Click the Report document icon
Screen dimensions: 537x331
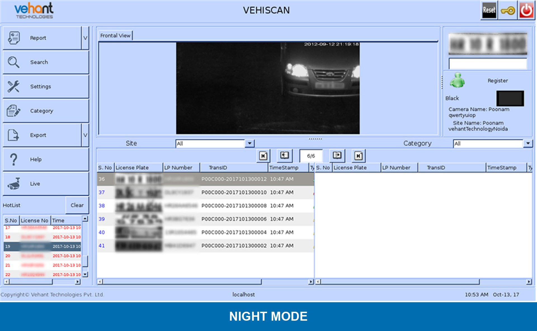click(13, 38)
